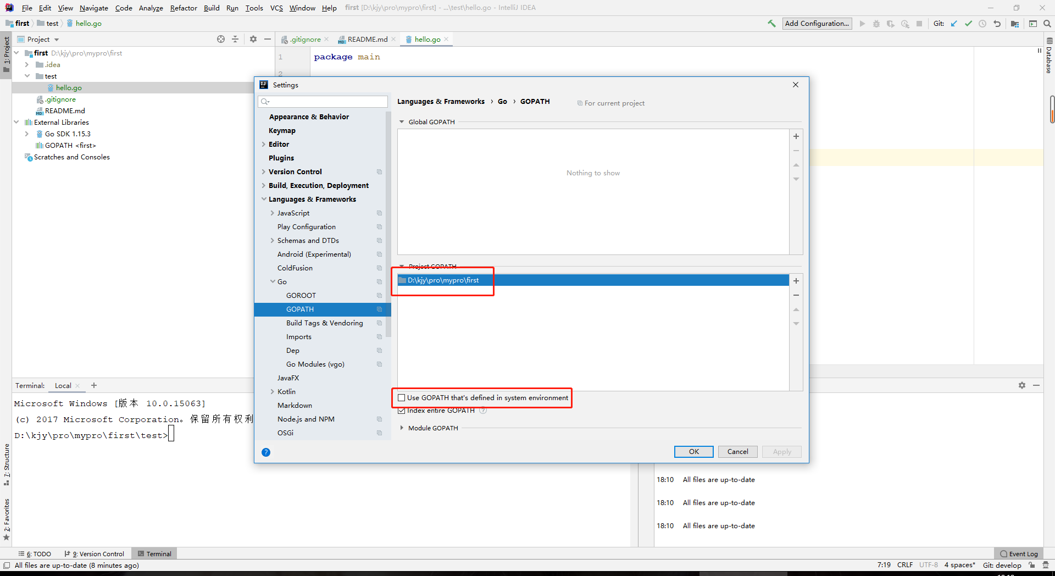Screen dimensions: 1055x576
Task: Select hello.go in Project tree
Action: pos(69,87)
